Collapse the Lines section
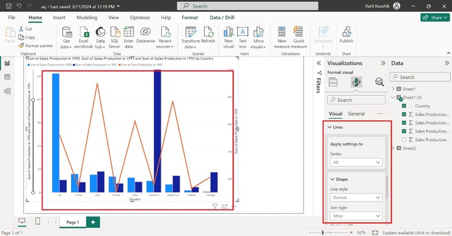Viewport: 452px width, 236px height. pyautogui.click(x=330, y=127)
